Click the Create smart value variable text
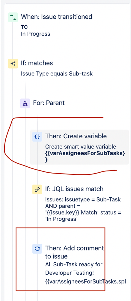This screenshot has width=131, height=301. point(81,147)
